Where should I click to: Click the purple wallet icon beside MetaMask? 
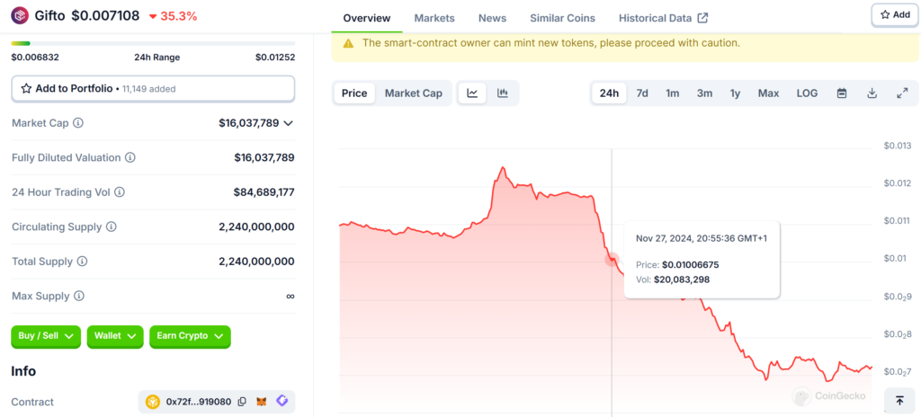282,401
